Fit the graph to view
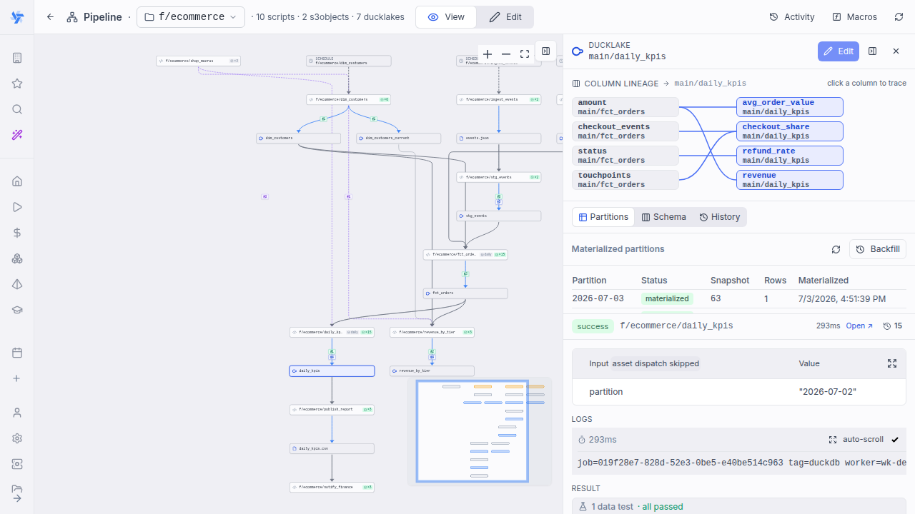The height and width of the screenshot is (514, 915). tap(525, 54)
